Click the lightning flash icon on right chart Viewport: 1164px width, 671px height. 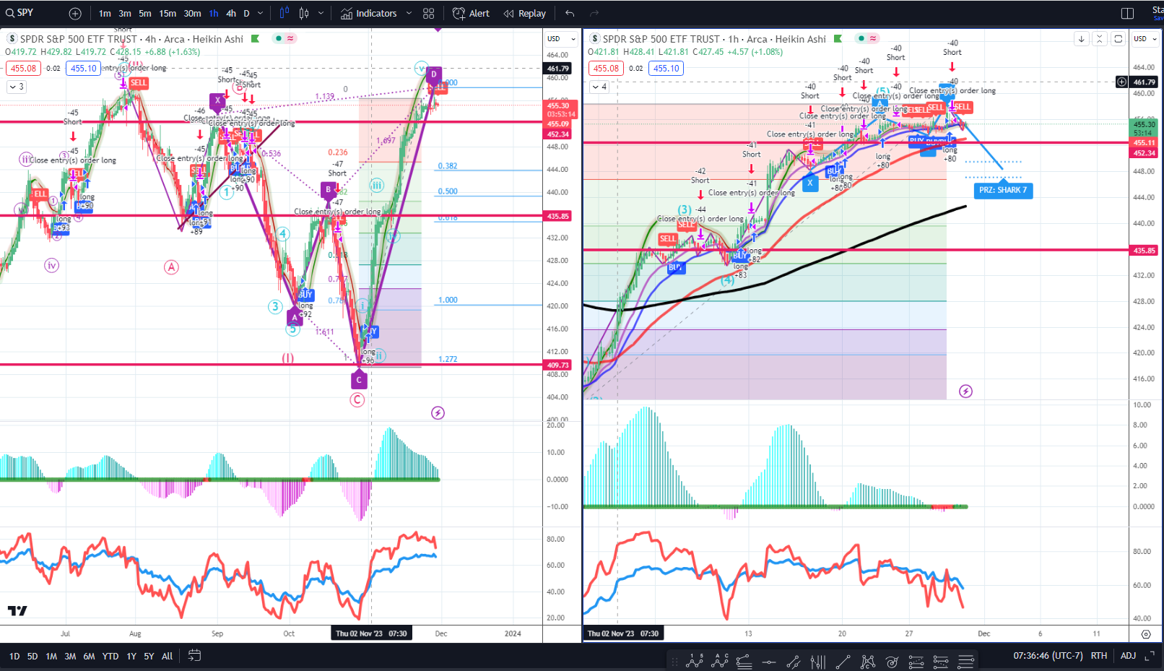965,391
